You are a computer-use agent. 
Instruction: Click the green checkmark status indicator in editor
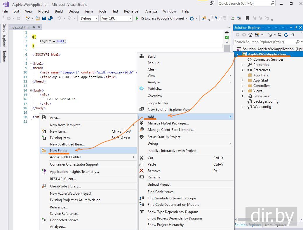tap(227, 38)
